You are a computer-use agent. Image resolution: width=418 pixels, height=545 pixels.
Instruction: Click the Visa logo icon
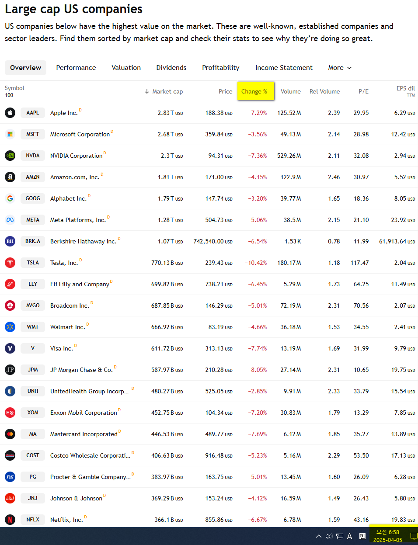pos(10,348)
